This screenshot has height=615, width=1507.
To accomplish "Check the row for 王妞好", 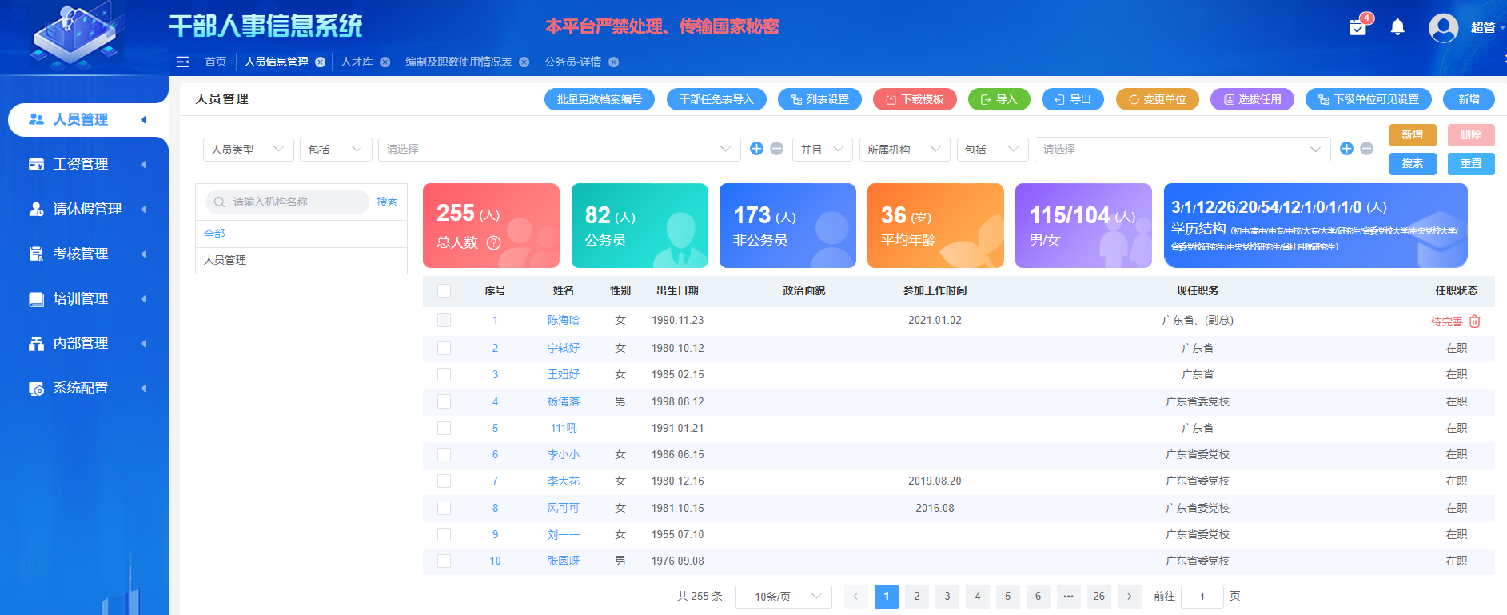I will coord(444,374).
